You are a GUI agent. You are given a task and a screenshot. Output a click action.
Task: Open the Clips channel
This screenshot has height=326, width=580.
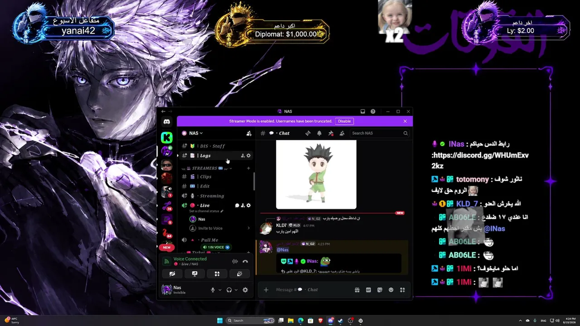217,177
